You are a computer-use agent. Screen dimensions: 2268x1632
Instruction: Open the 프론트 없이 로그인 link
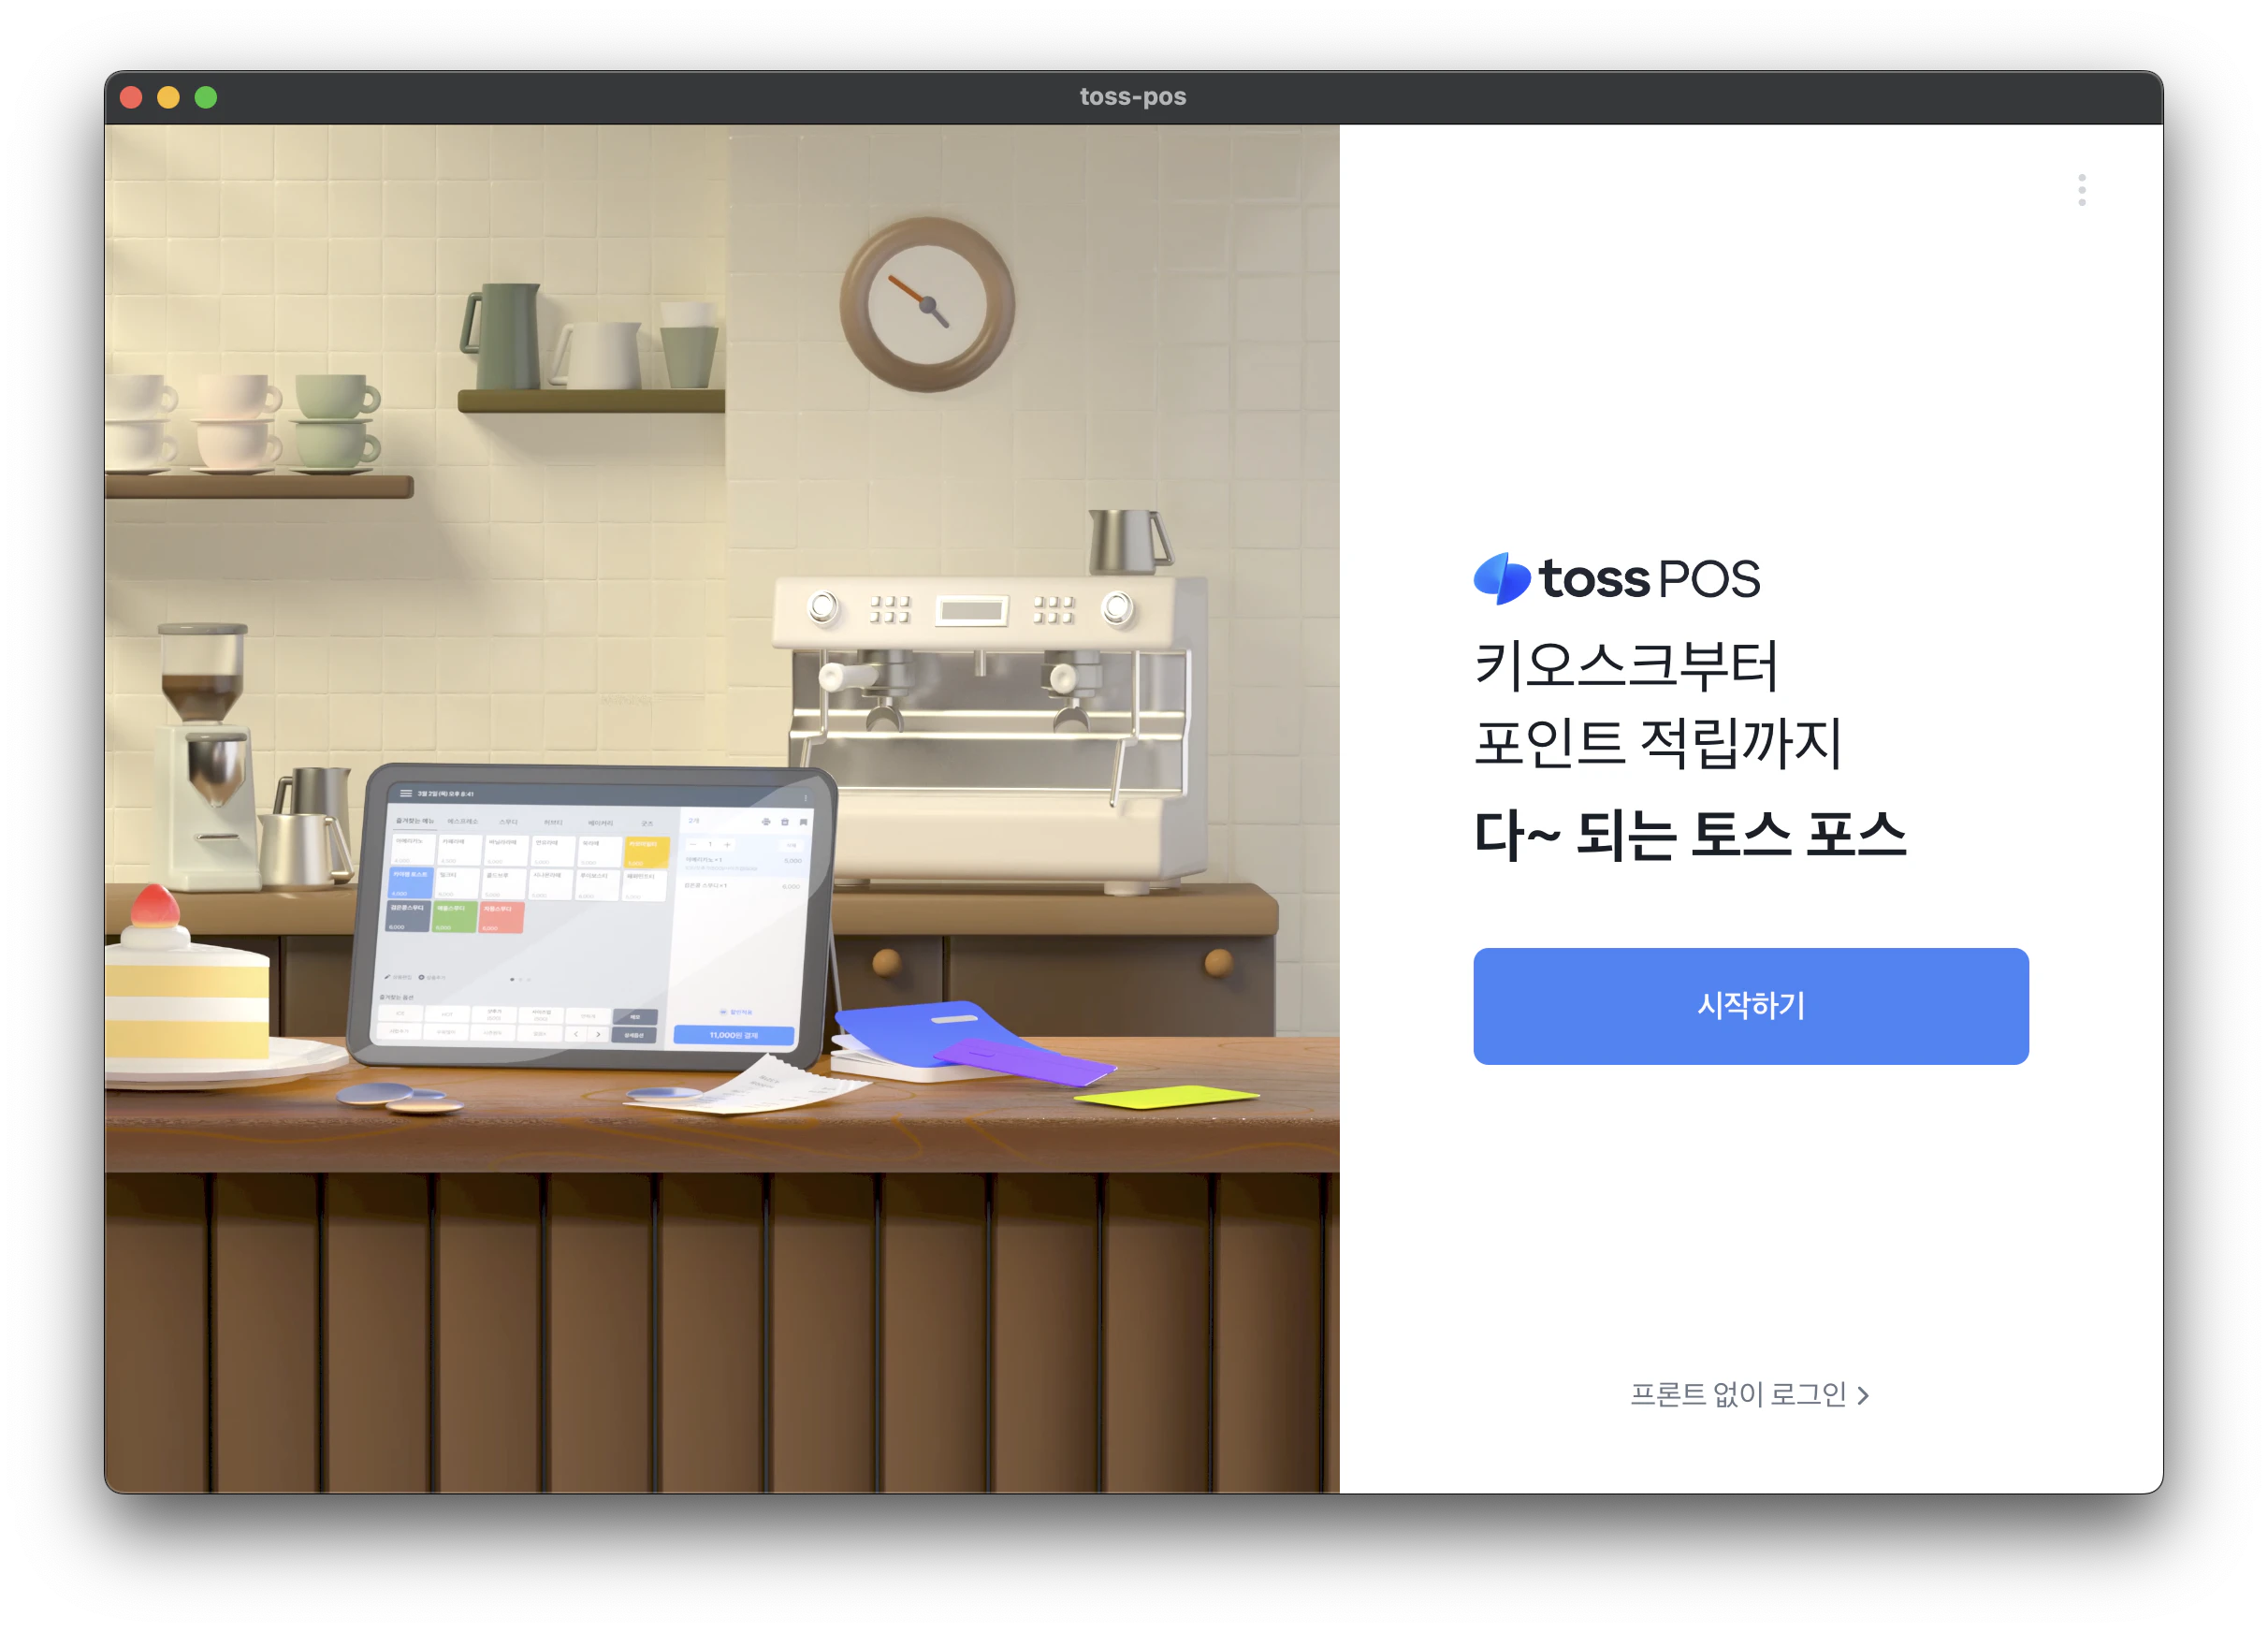(x=1750, y=1394)
